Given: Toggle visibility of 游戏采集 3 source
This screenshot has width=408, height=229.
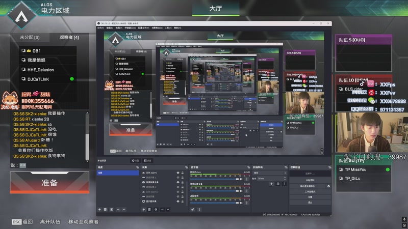Looking at the screenshot, I should point(178,187).
